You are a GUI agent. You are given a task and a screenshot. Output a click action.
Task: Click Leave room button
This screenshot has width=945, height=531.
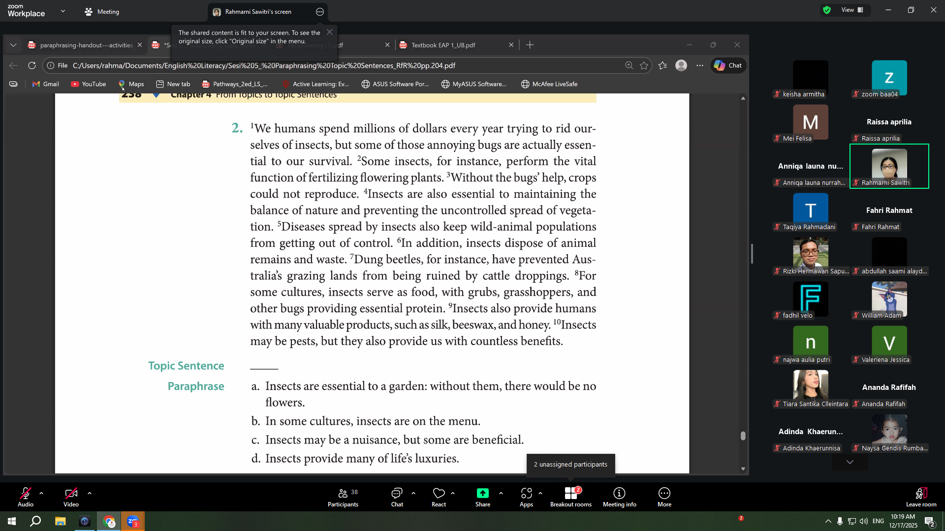coord(921,497)
